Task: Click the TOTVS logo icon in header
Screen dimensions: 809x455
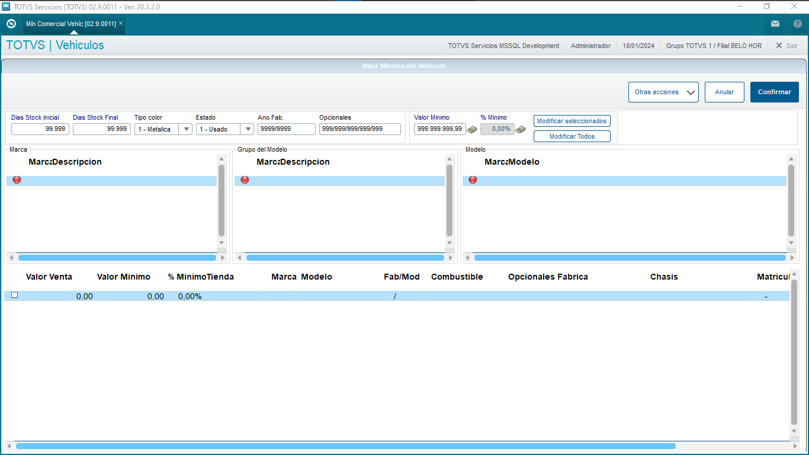Action: (11, 24)
